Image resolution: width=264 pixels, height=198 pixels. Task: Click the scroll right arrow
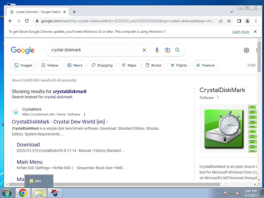click(x=255, y=185)
